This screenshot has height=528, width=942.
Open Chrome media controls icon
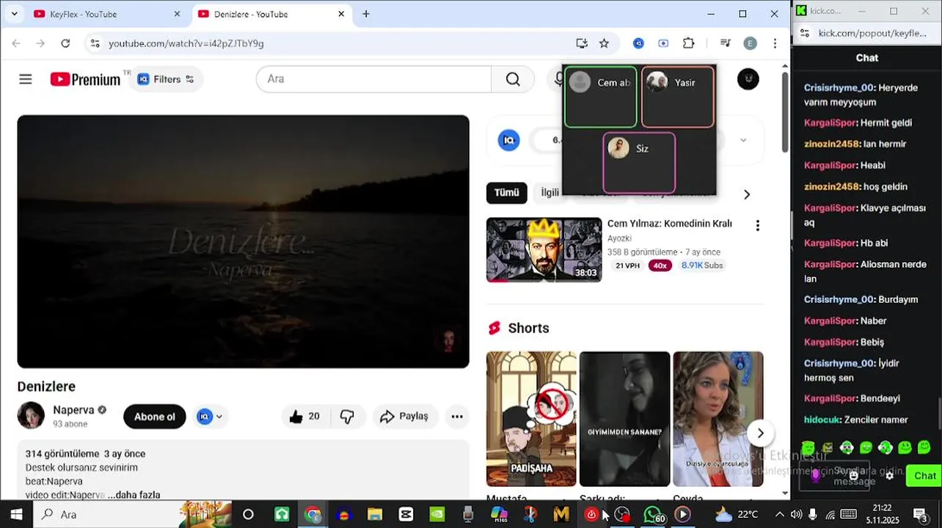725,43
